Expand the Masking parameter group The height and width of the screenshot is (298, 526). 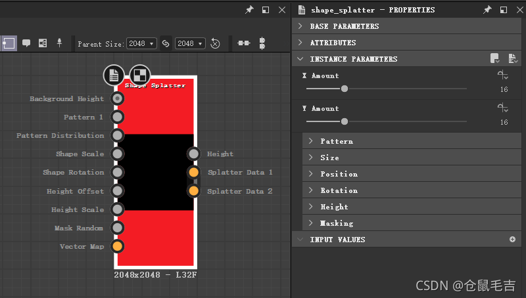coord(412,223)
